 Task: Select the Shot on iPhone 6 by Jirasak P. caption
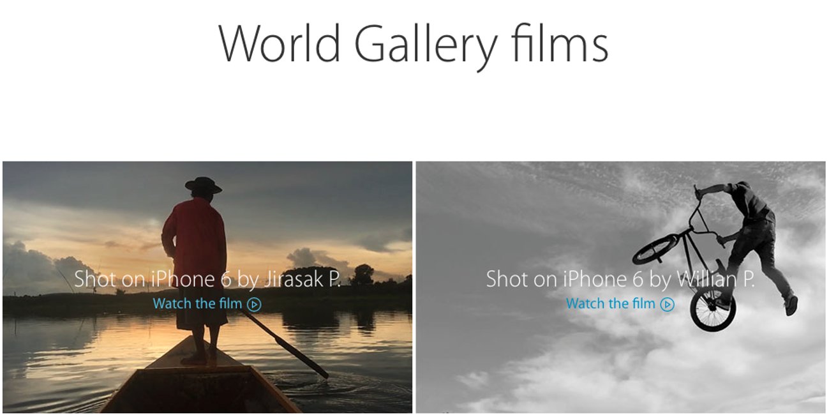(207, 279)
